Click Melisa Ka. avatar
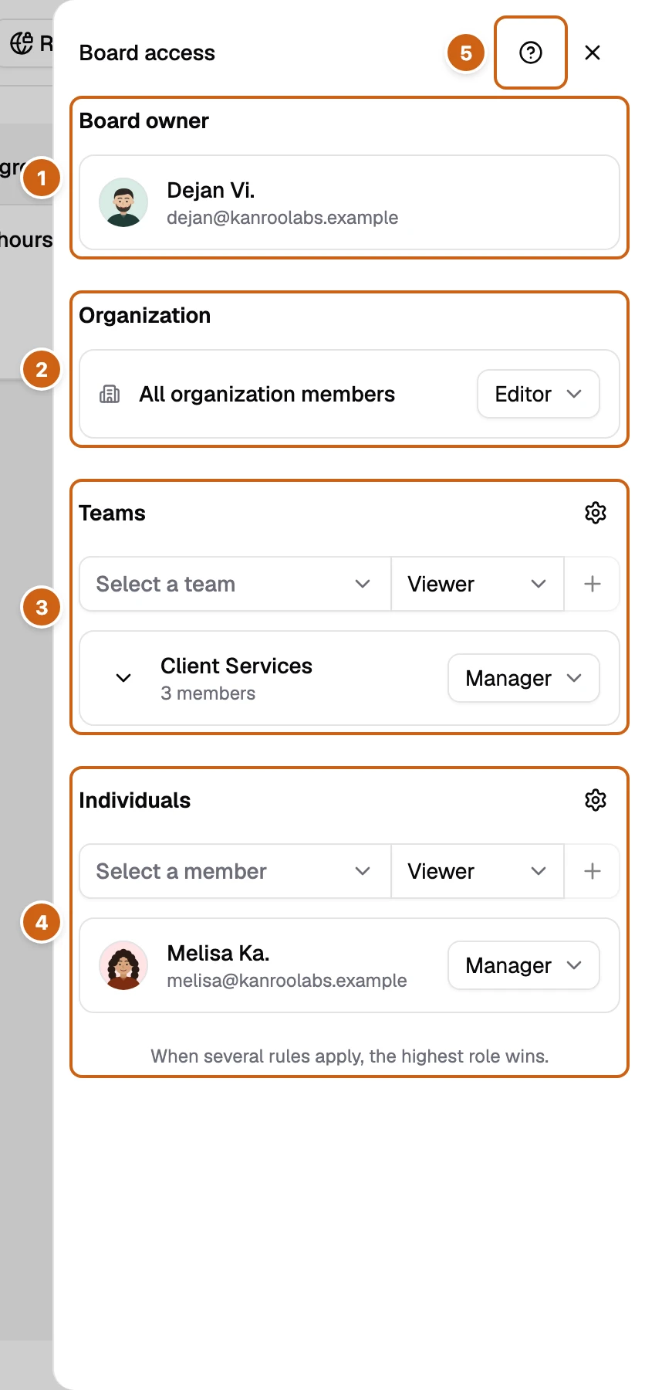This screenshot has height=1390, width=645. click(123, 965)
